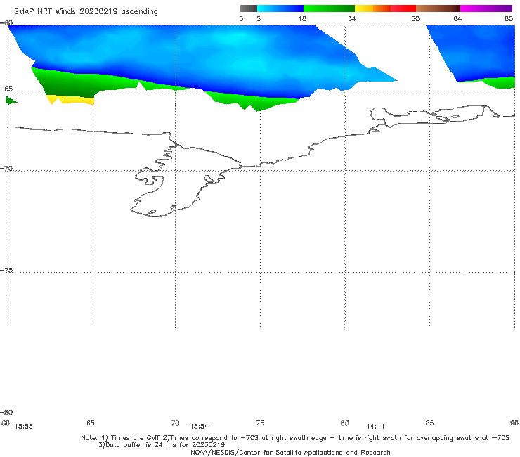Click the brown segment of the color bar
Viewport: 520px width, 457px height.
tap(438, 8)
